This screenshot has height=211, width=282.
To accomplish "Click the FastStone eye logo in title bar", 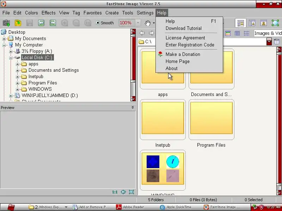I will 4,4.
